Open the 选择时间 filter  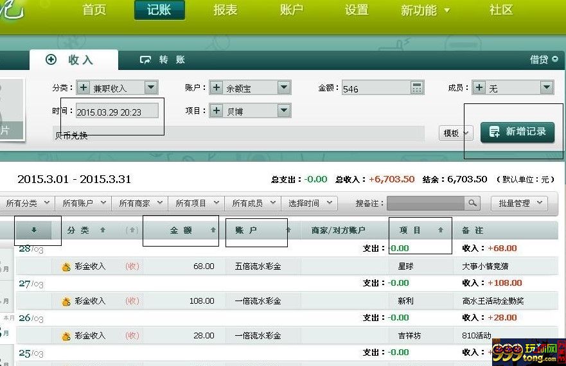click(310, 203)
